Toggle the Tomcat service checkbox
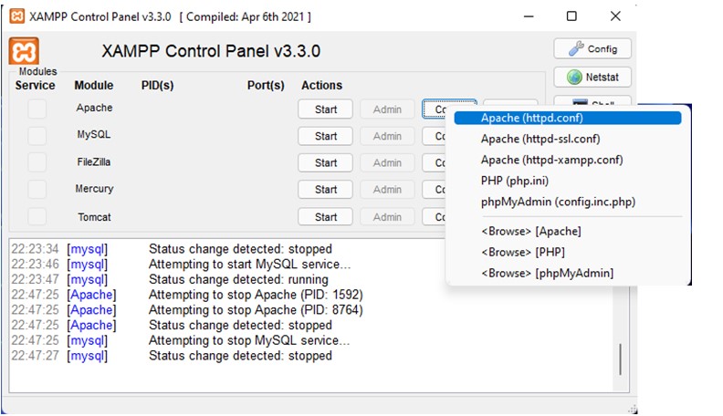This screenshot has width=723, height=416. 37,216
